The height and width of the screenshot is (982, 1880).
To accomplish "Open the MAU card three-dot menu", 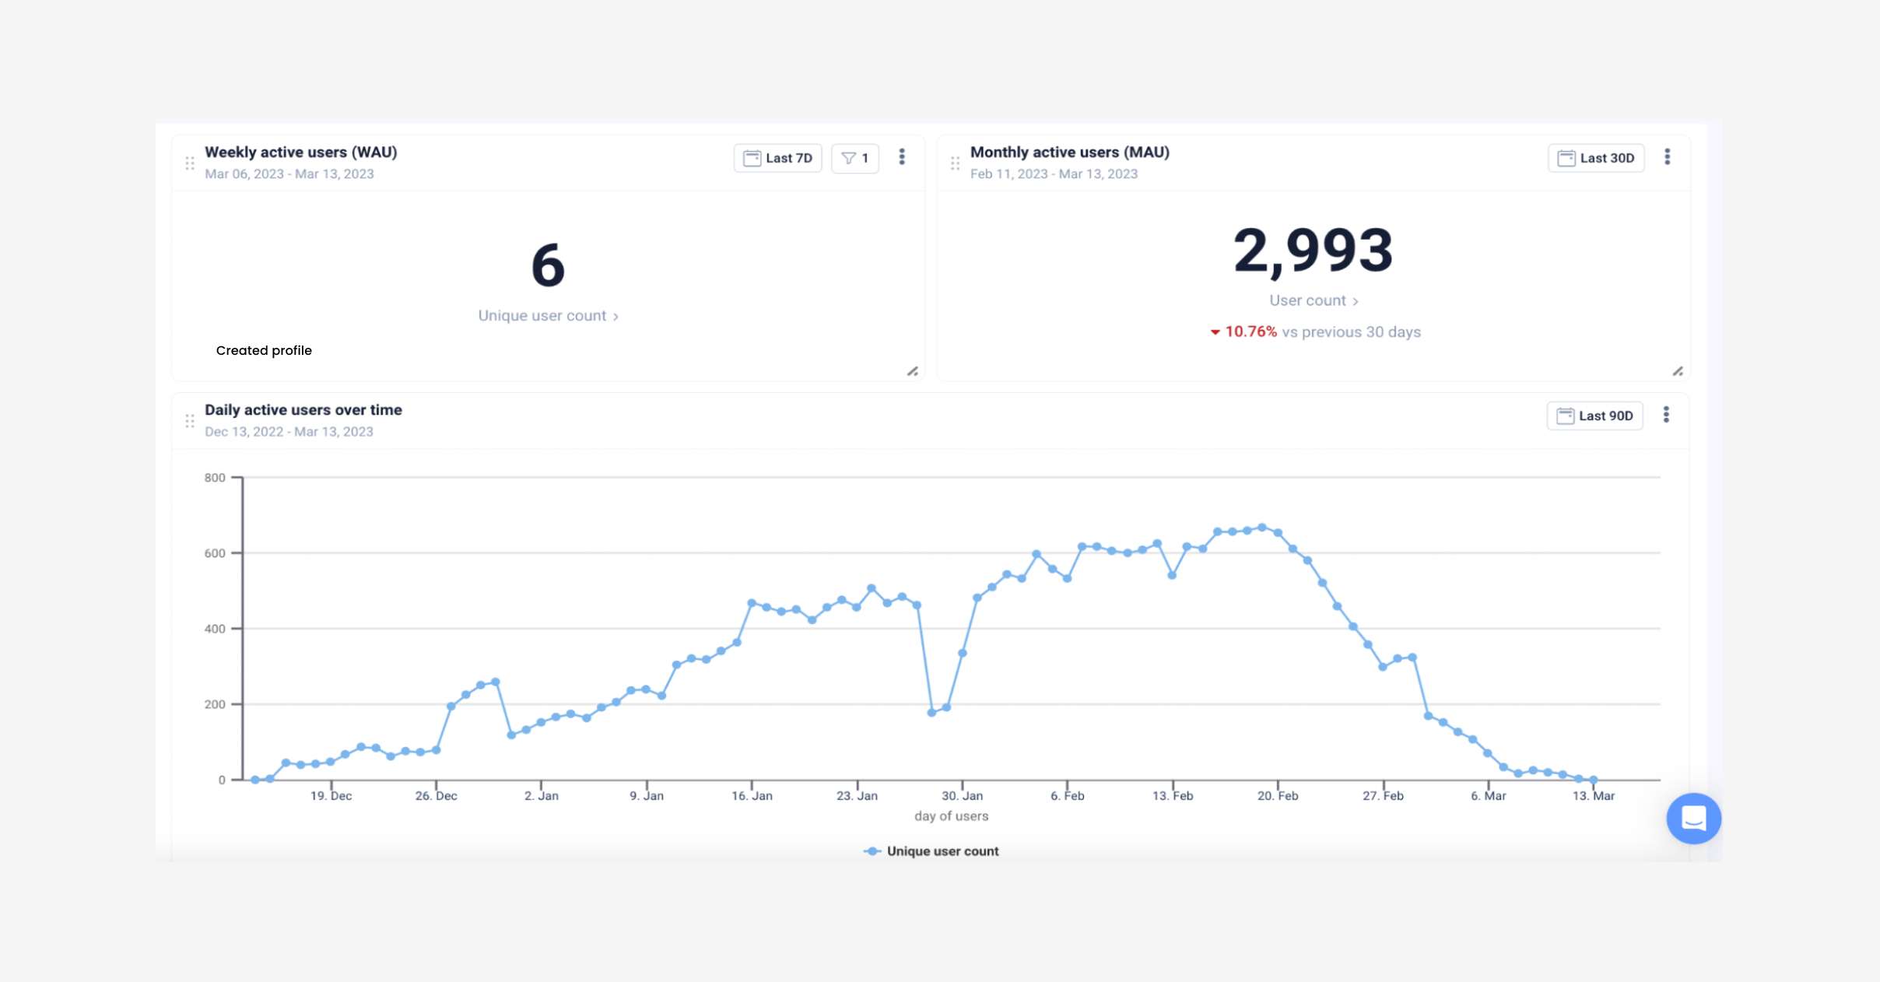I will point(1667,157).
